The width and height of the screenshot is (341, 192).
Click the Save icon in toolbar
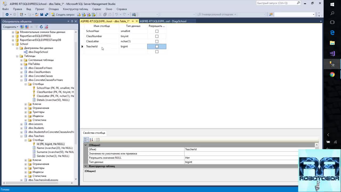(42, 14)
